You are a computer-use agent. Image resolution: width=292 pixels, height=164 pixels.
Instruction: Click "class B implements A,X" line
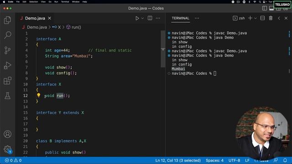pyautogui.click(x=61, y=141)
